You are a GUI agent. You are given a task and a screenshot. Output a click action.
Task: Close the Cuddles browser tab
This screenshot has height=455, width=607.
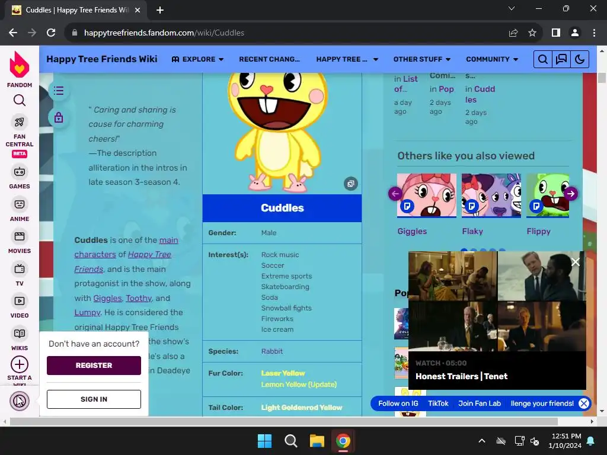click(x=138, y=10)
